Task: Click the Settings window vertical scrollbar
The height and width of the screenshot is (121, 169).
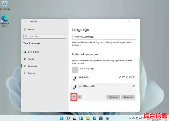Action: point(139,75)
